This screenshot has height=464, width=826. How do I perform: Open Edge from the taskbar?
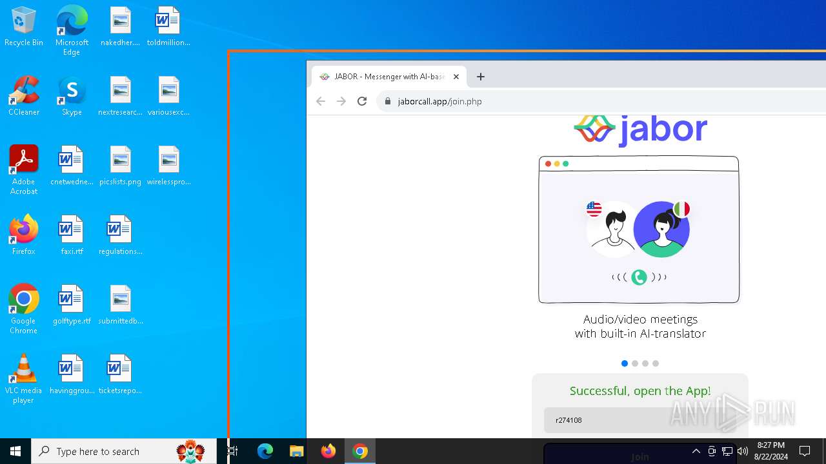[x=265, y=451]
